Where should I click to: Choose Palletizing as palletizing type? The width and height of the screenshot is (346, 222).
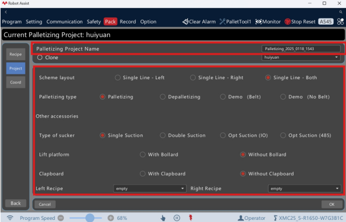click(102, 97)
